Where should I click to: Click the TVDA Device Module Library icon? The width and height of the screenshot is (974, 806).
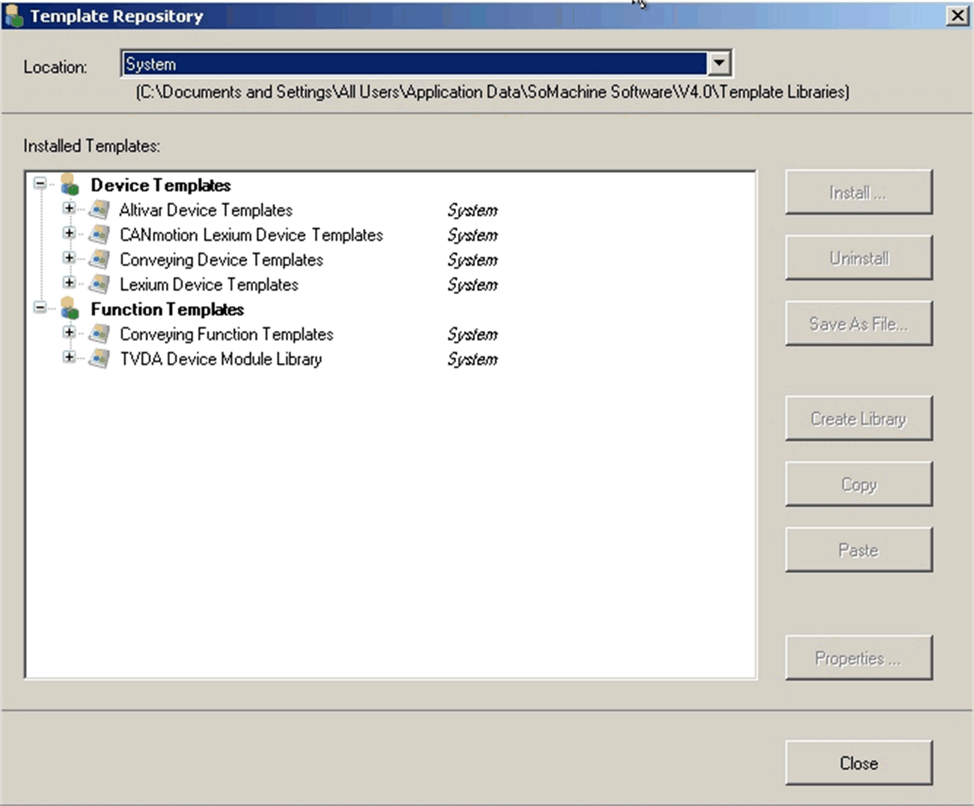99,358
